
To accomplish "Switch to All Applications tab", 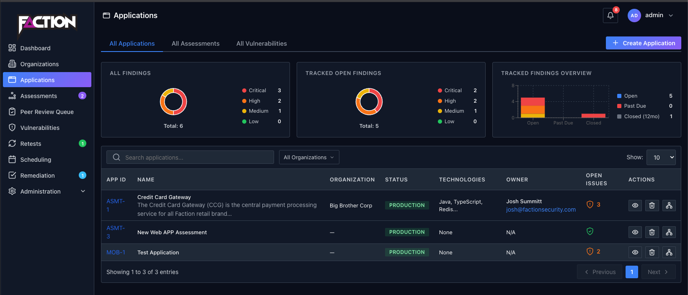I will pyautogui.click(x=132, y=44).
